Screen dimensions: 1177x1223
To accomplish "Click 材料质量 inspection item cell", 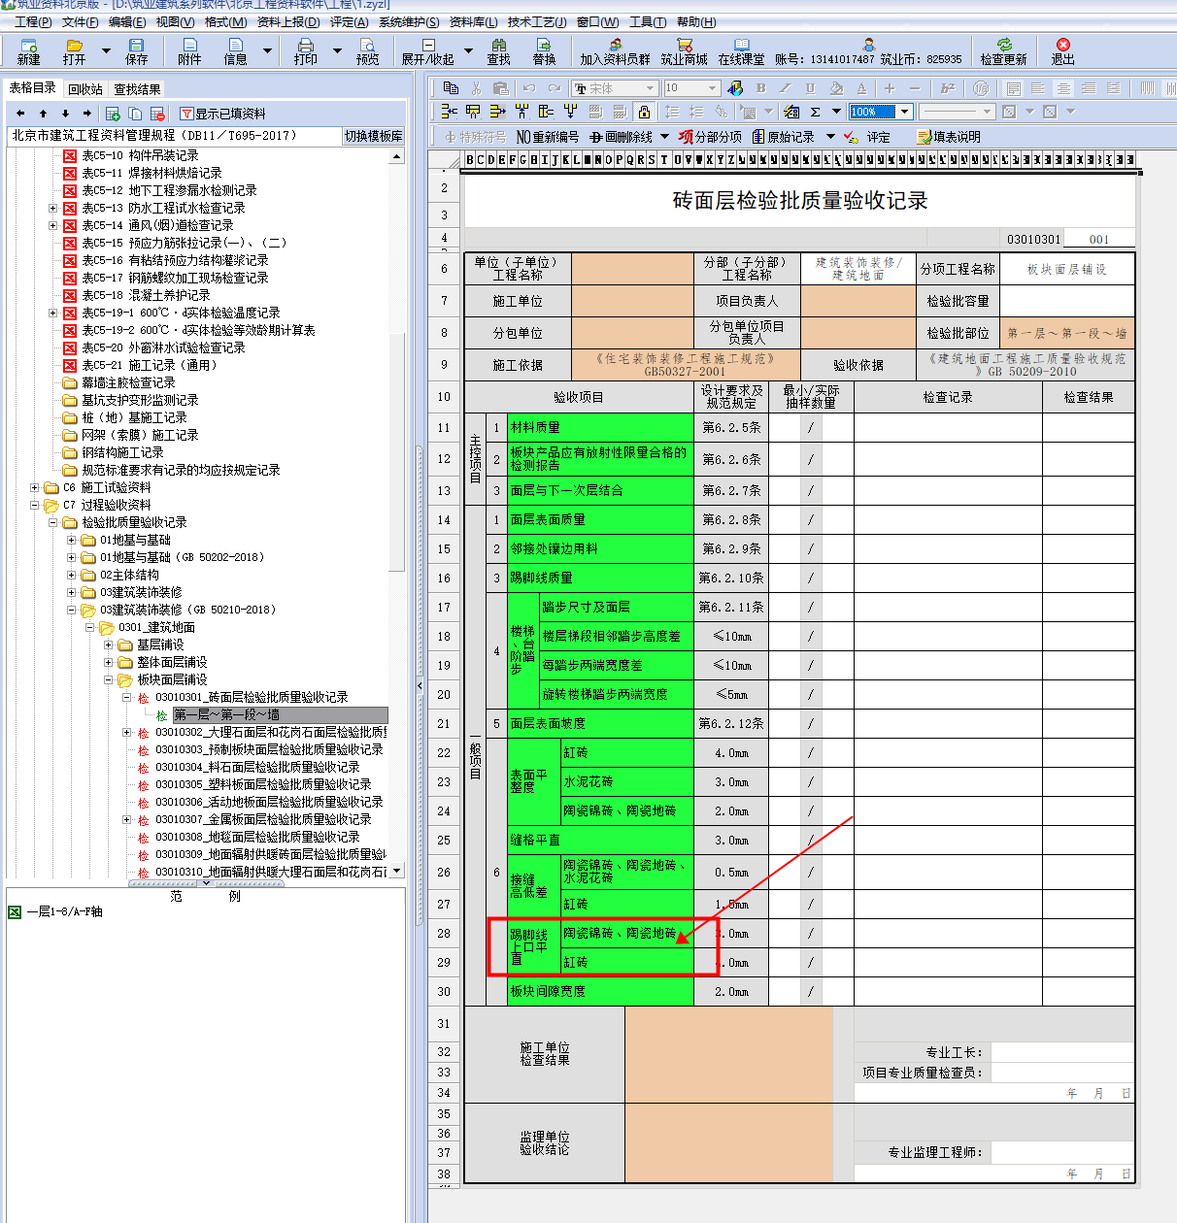I will pos(600,427).
